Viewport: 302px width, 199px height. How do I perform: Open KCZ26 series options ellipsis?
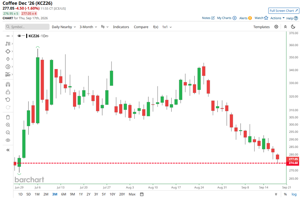click(23, 36)
